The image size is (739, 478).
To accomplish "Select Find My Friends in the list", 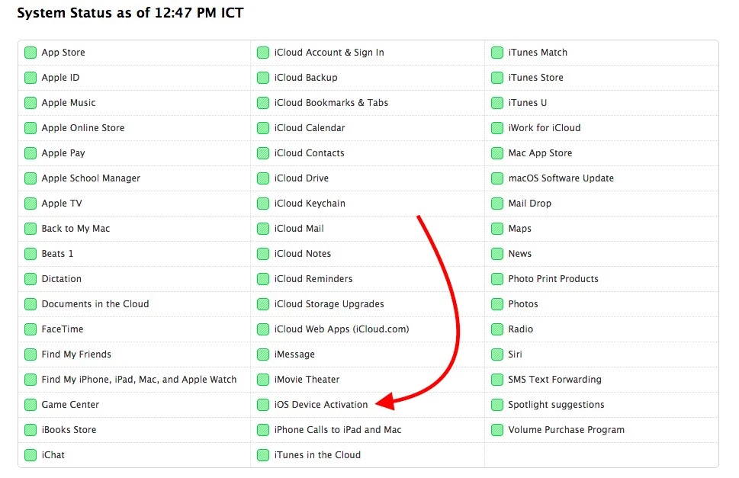I will coord(76,354).
